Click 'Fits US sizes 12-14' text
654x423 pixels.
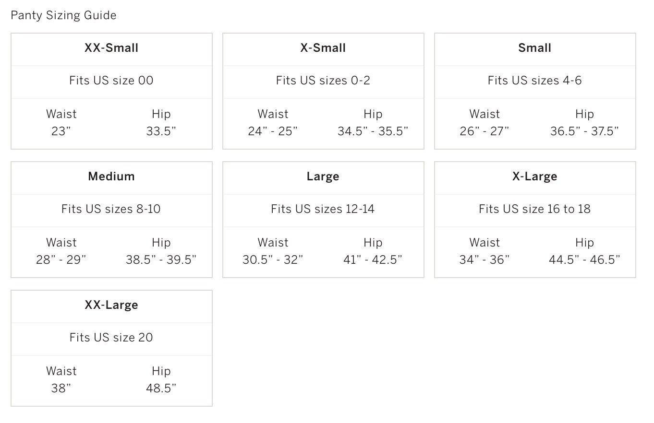click(323, 209)
